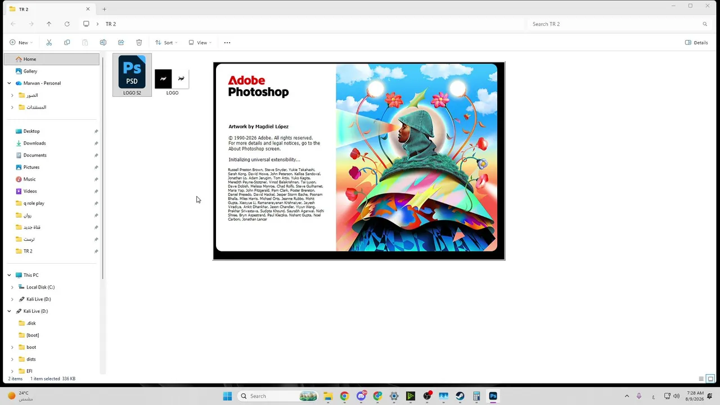Open Discord from the taskbar
Image resolution: width=720 pixels, height=405 pixels.
pos(361,396)
